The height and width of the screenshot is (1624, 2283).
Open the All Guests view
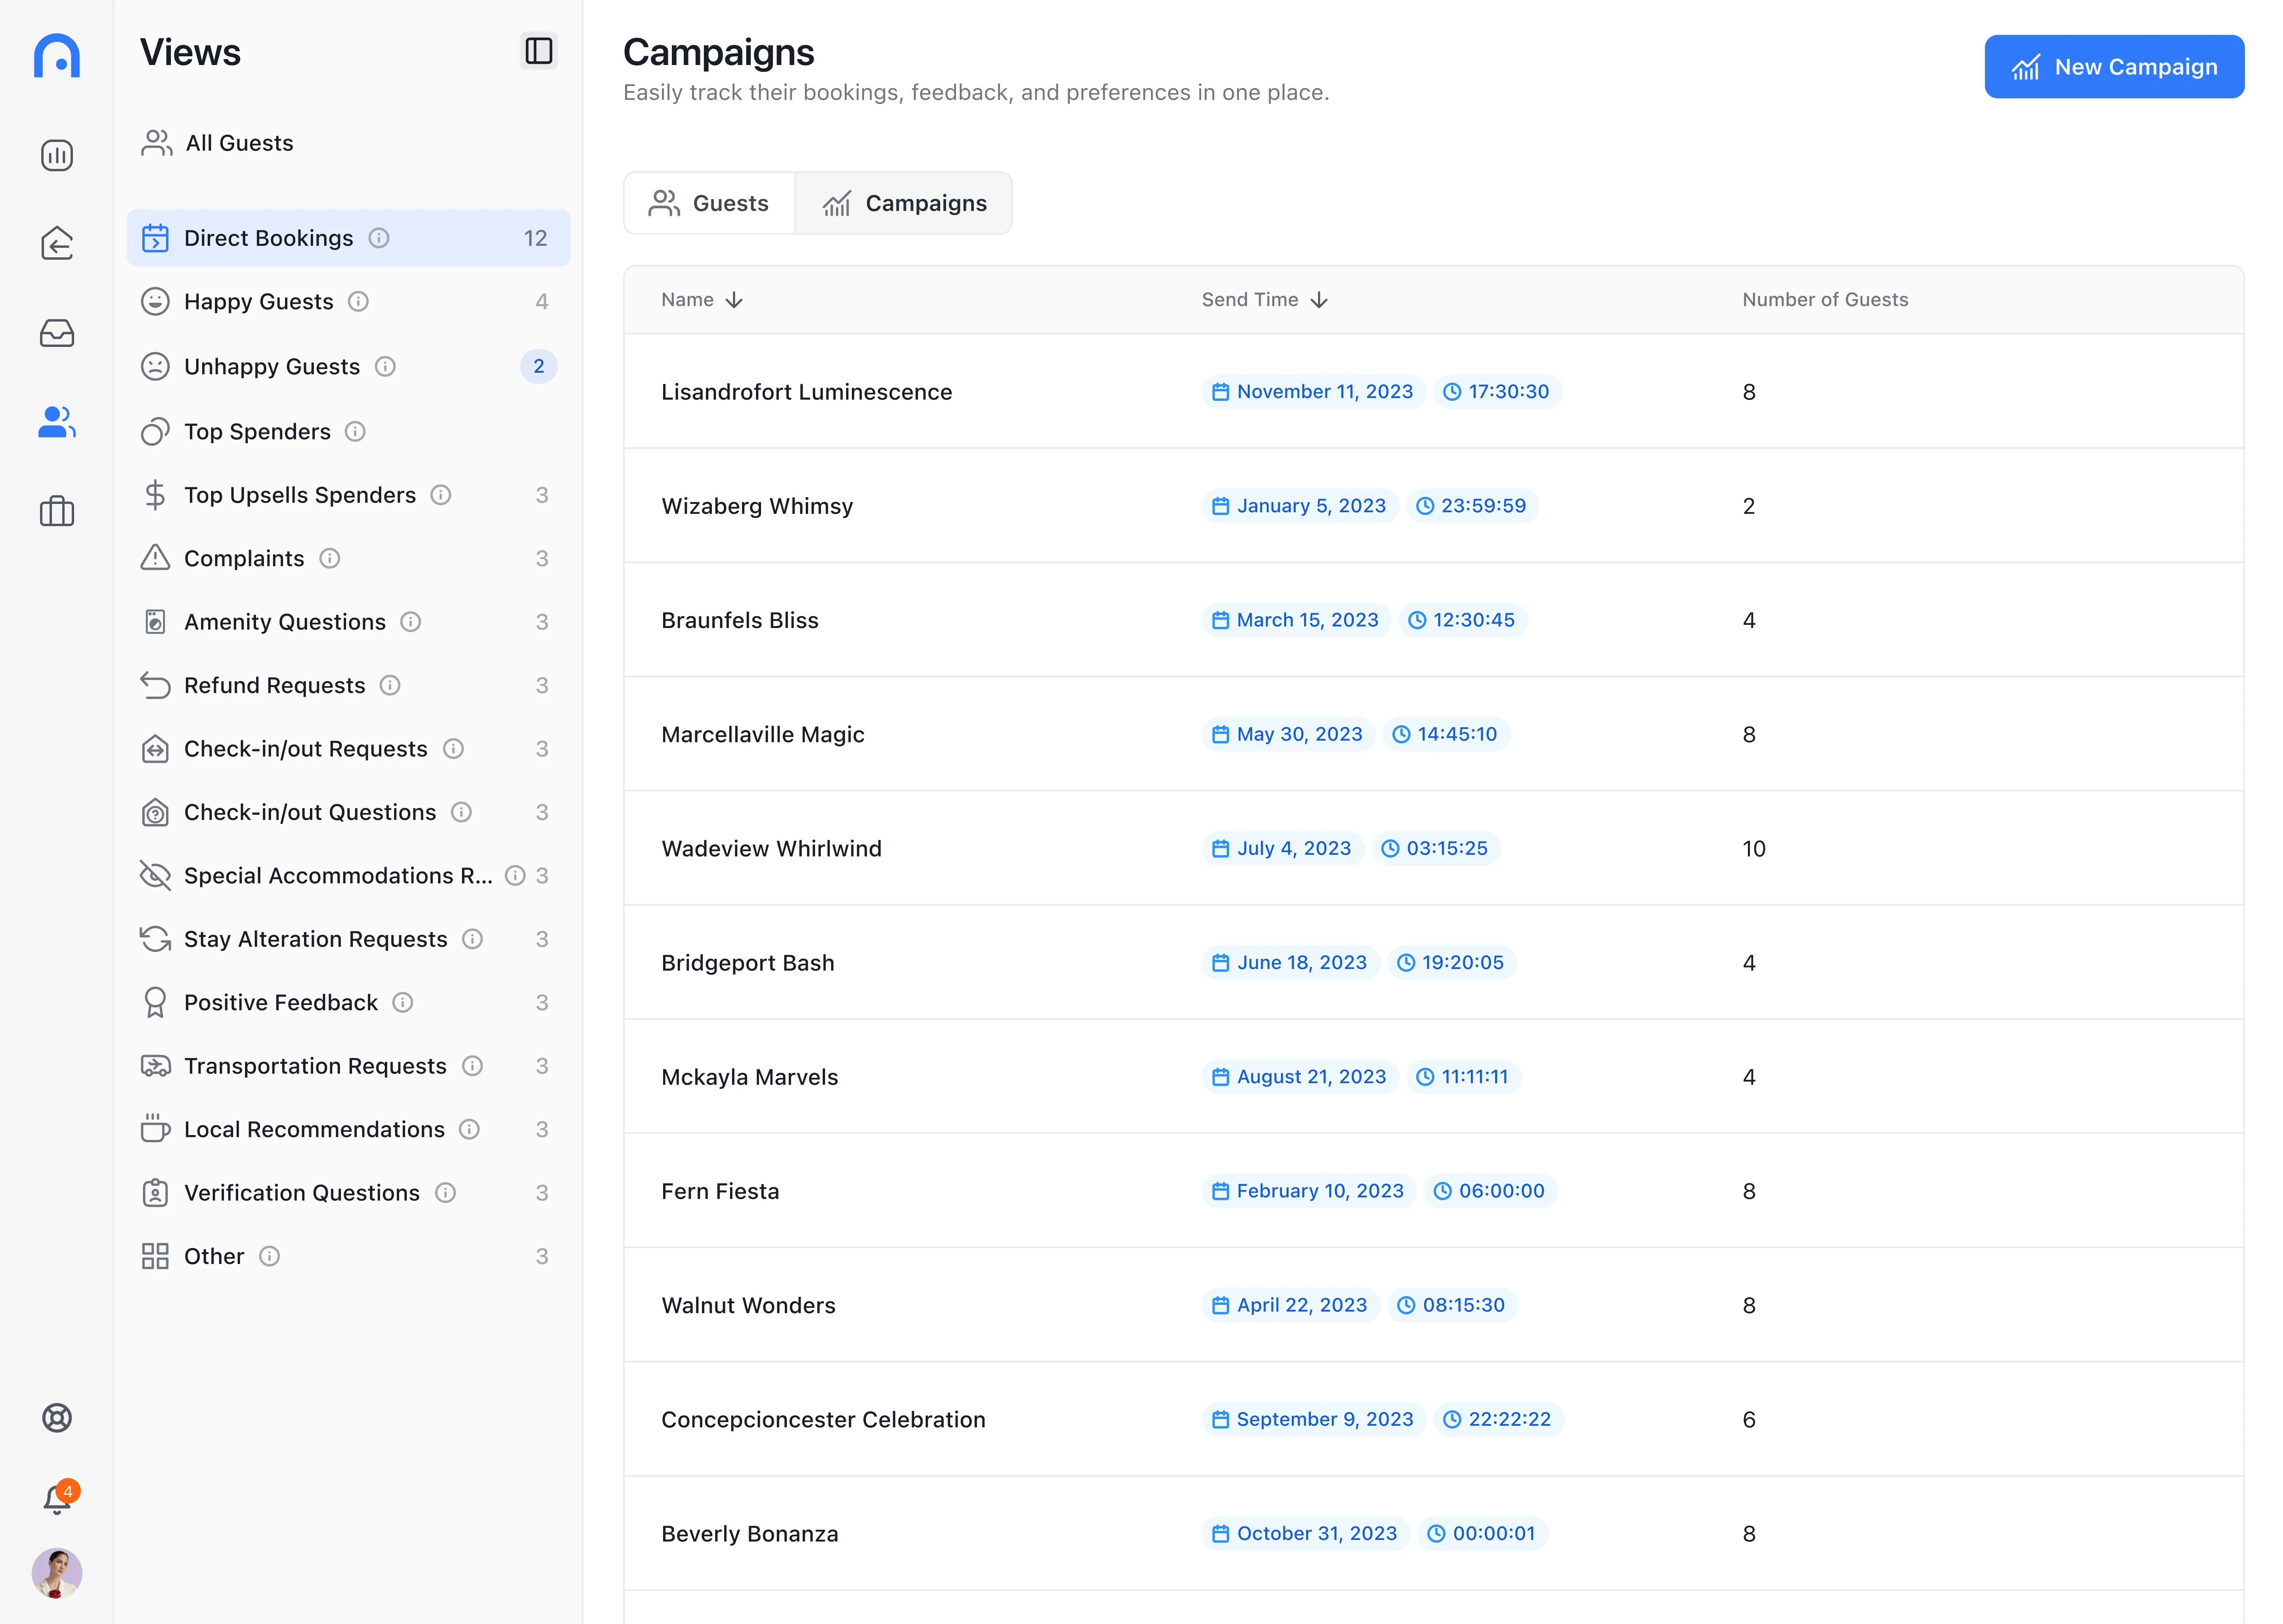tap(239, 143)
